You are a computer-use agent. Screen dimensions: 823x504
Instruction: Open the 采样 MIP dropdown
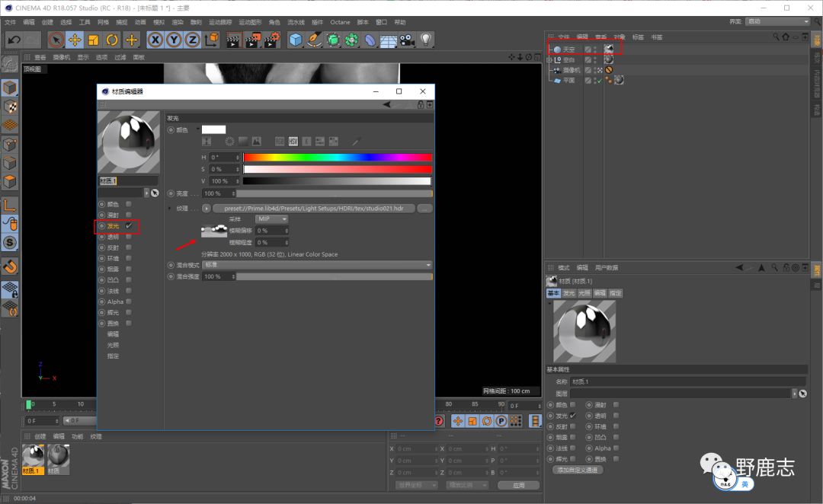pyautogui.click(x=272, y=219)
